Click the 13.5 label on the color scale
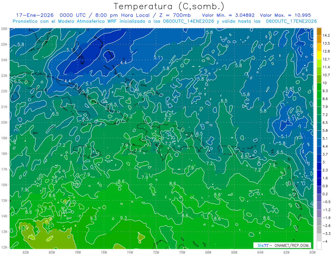Viewport: 332px width, 256px height. point(326,43)
